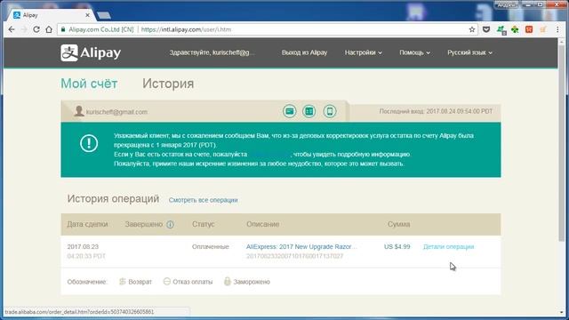Screen dimensions: 569x320
Task: Open Смотреть все операции link
Action: (x=204, y=200)
